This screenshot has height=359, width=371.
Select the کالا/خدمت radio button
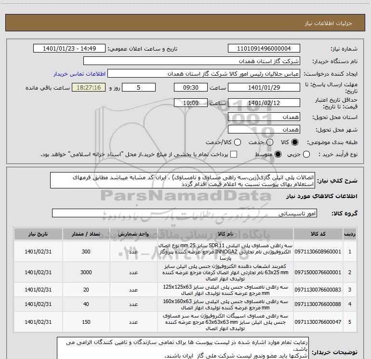point(238,142)
